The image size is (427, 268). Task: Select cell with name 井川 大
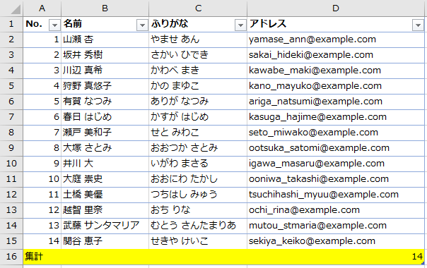click(x=105, y=164)
